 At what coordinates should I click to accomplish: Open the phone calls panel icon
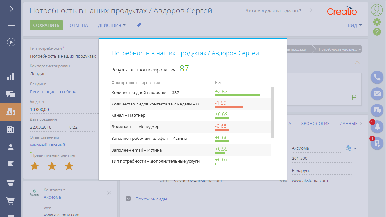pos(377,77)
